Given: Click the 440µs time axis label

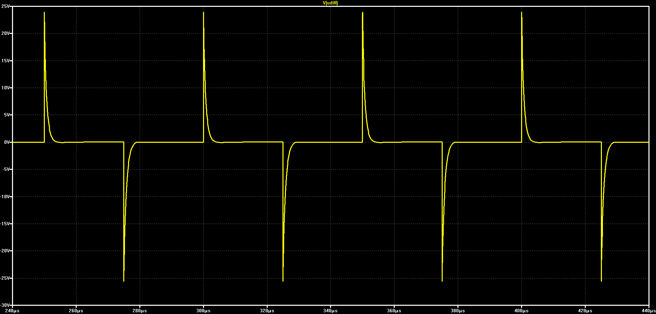Looking at the screenshot, I should [x=649, y=311].
